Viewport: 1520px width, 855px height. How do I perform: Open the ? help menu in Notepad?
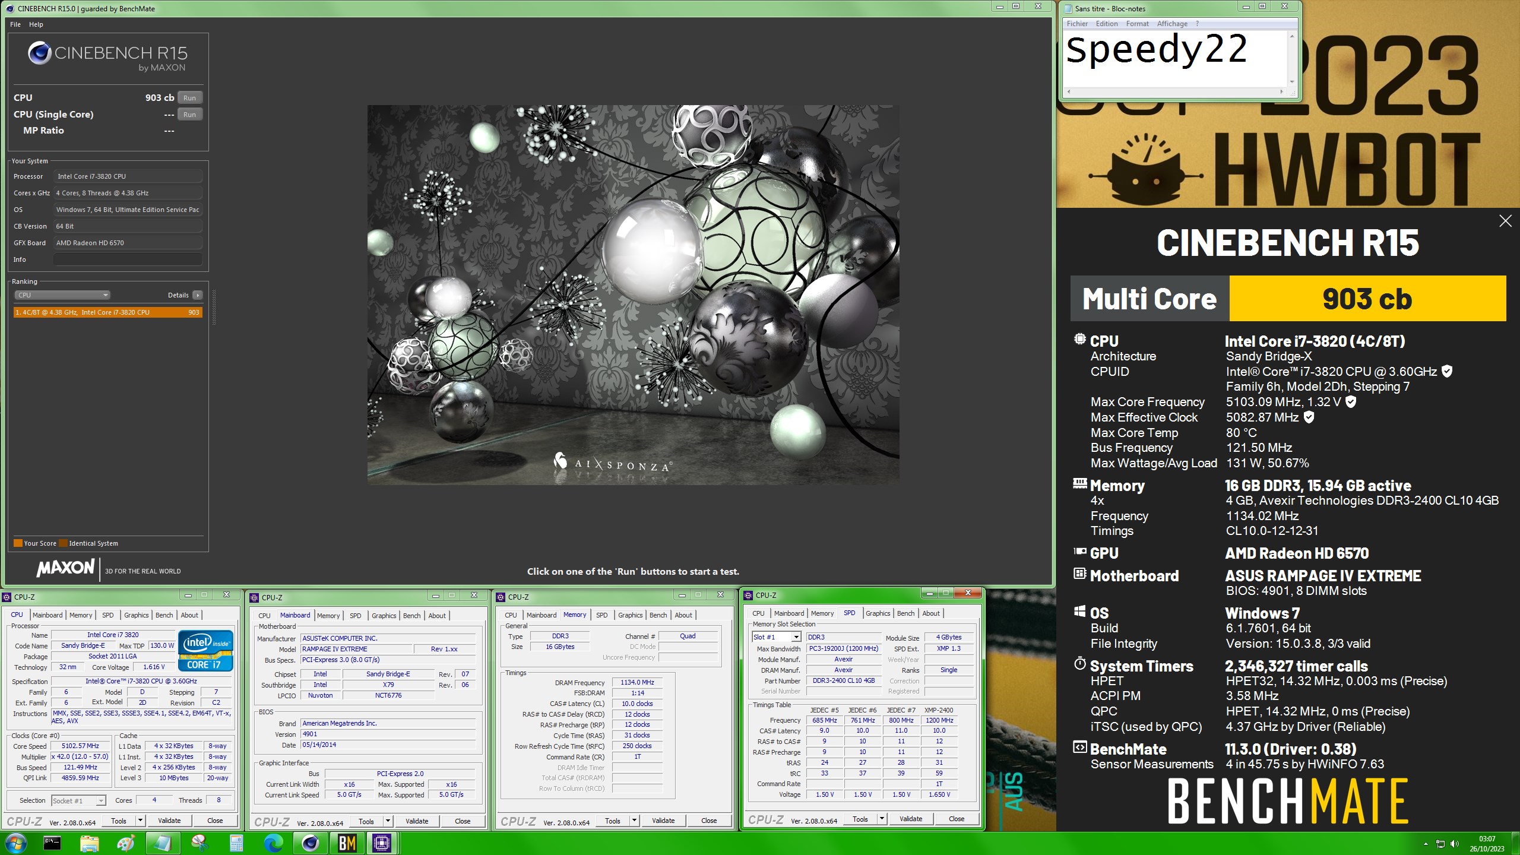coord(1197,24)
